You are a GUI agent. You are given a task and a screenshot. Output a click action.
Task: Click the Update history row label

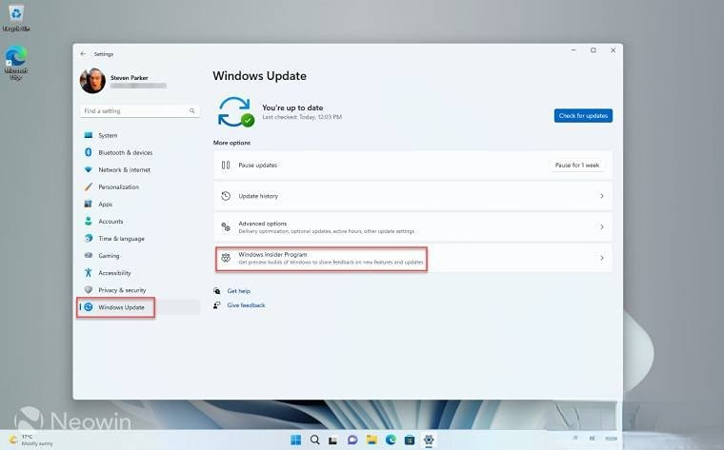[258, 196]
